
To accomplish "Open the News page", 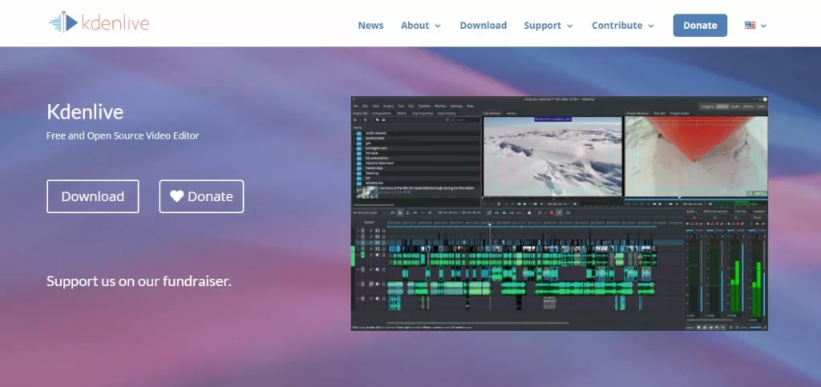I will (370, 25).
